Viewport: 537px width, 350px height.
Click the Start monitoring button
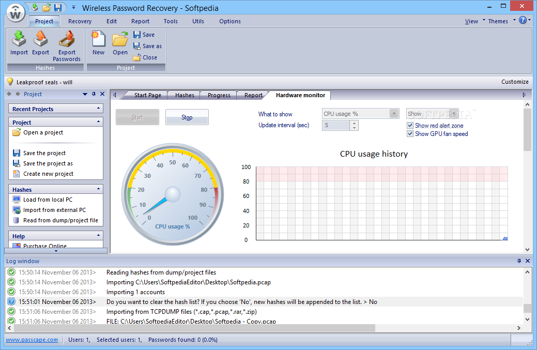coord(137,117)
